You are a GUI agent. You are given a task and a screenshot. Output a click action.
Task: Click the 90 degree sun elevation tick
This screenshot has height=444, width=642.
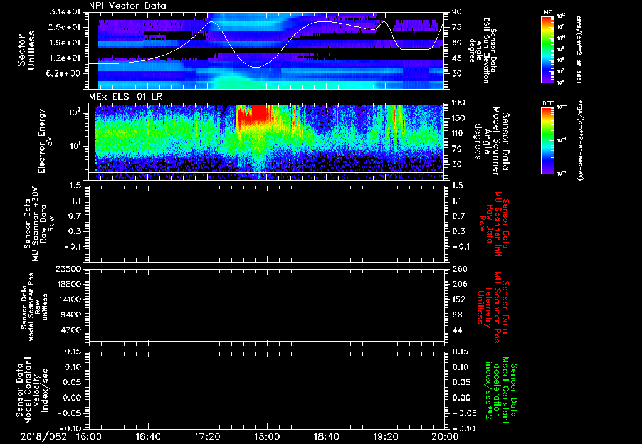click(x=457, y=12)
